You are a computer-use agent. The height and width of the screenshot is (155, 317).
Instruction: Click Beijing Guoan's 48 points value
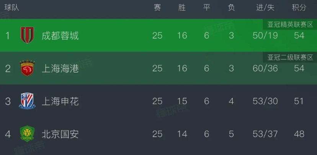point(299,134)
